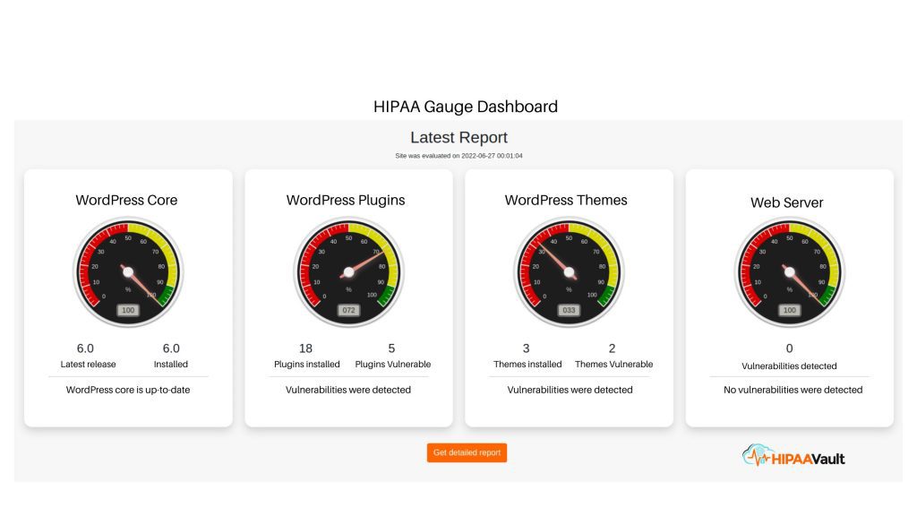The height and width of the screenshot is (516, 917).
Task: Click the 2 themes vulnerable value
Action: (x=613, y=348)
